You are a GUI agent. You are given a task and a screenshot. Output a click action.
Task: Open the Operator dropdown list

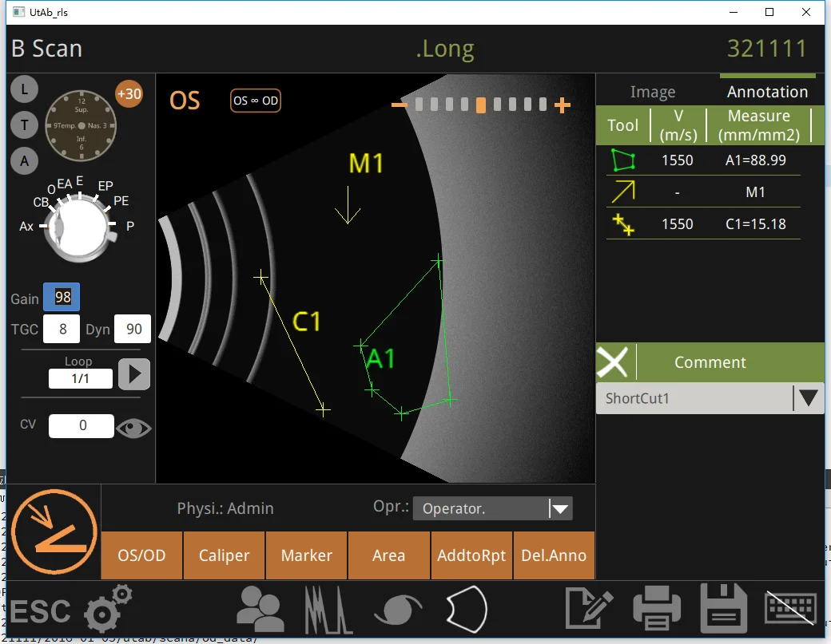(x=560, y=508)
